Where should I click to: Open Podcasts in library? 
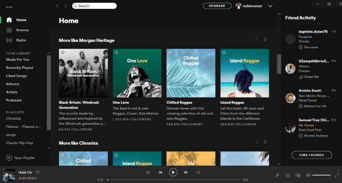point(14,100)
